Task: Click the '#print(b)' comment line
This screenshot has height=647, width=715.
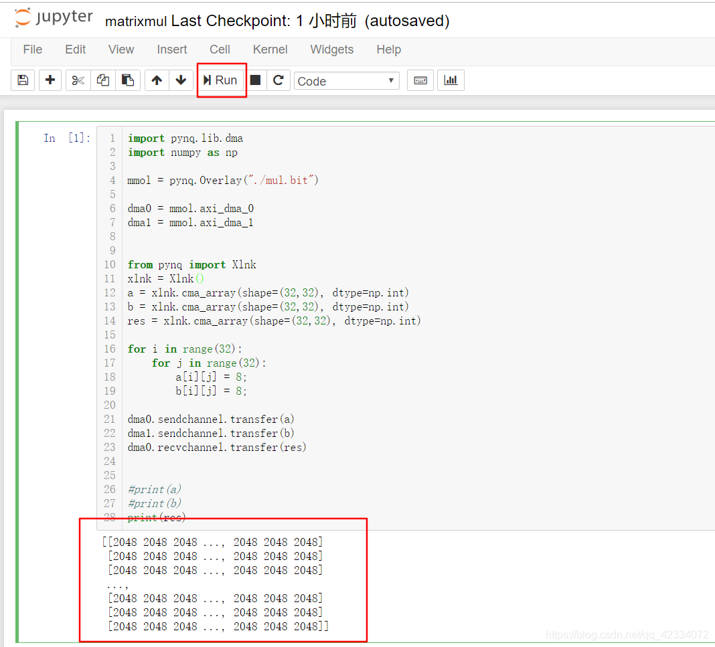Action: 155,503
